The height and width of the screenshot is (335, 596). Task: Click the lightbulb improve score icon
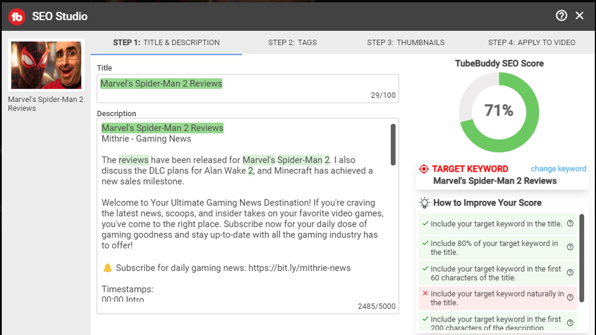(424, 203)
